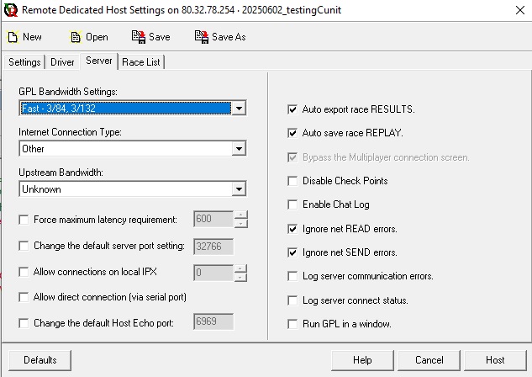The width and height of the screenshot is (532, 377).
Task: Click the Save toolbar label
Action: pos(160,37)
